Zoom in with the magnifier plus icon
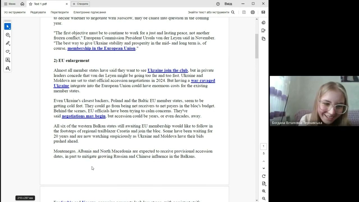Image resolution: width=359 pixels, height=202 pixels. [264, 191]
